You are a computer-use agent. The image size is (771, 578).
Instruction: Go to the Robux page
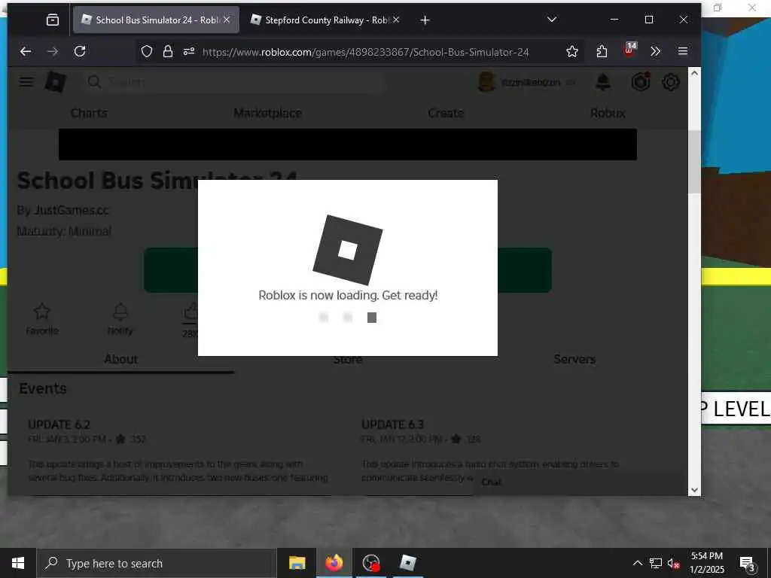coord(608,113)
